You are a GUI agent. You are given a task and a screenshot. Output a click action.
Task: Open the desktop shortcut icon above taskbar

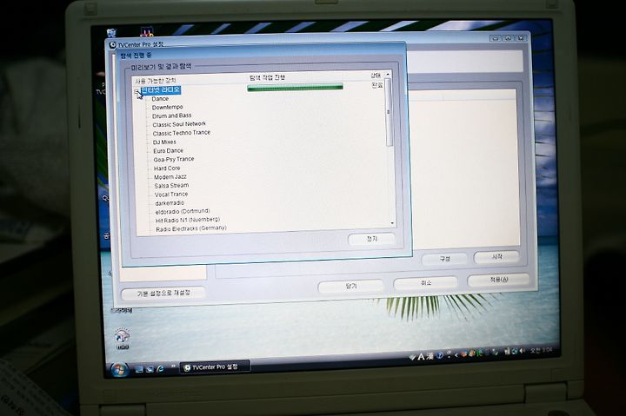pos(123,338)
